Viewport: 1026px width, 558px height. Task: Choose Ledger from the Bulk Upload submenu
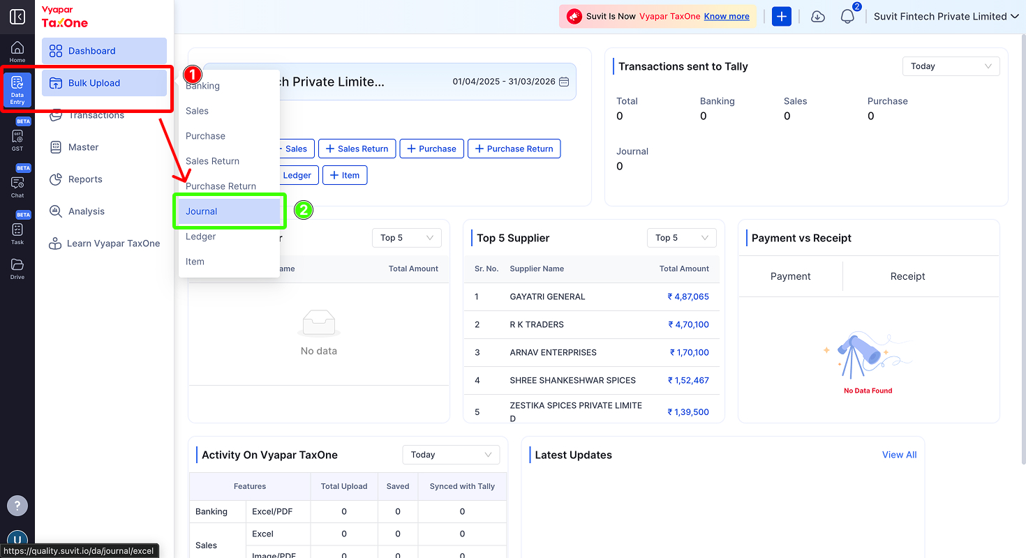coord(229,236)
